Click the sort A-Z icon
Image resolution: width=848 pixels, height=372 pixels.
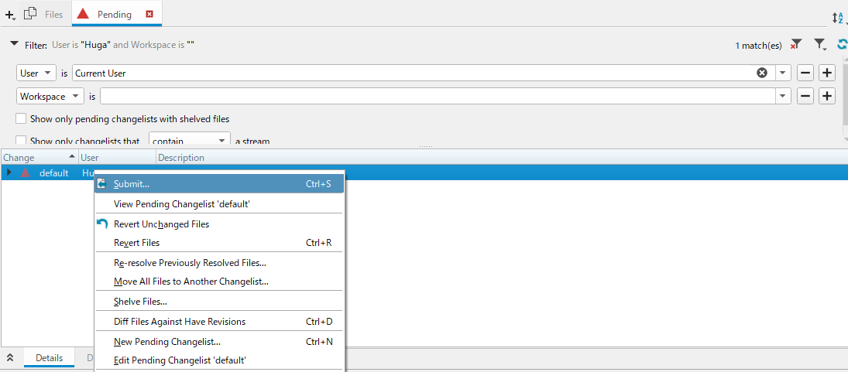point(837,18)
